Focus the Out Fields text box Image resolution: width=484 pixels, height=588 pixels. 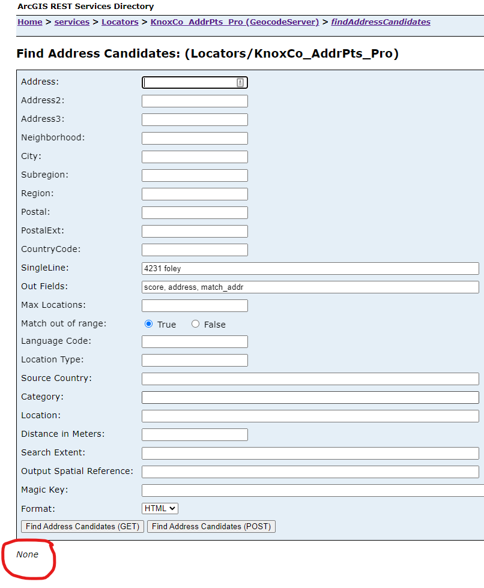pyautogui.click(x=310, y=287)
